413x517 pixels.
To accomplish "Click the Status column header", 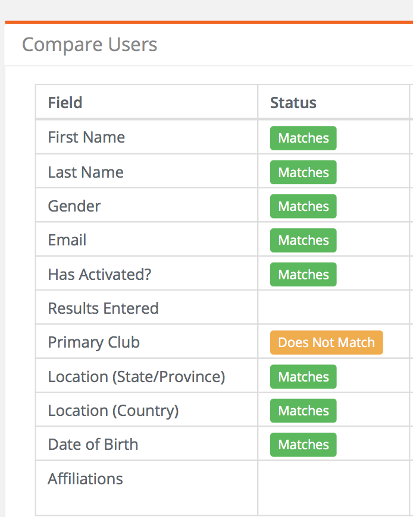I will (293, 103).
